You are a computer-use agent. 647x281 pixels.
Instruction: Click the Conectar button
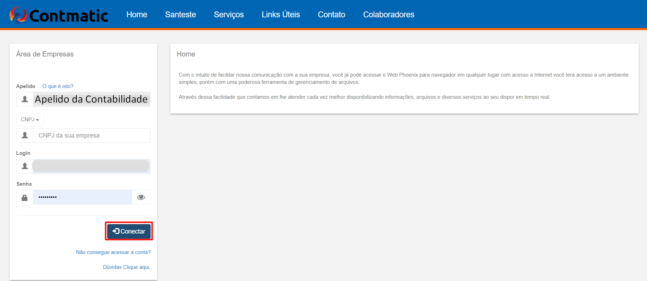pyautogui.click(x=129, y=231)
